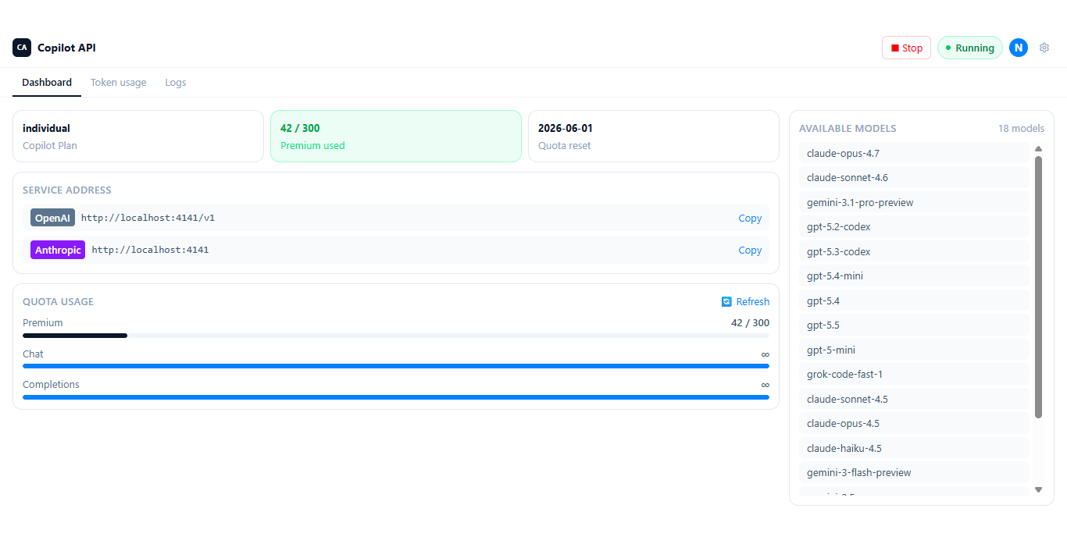The width and height of the screenshot is (1067, 544).
Task: Select the gpt-5.4 model row
Action: (914, 300)
